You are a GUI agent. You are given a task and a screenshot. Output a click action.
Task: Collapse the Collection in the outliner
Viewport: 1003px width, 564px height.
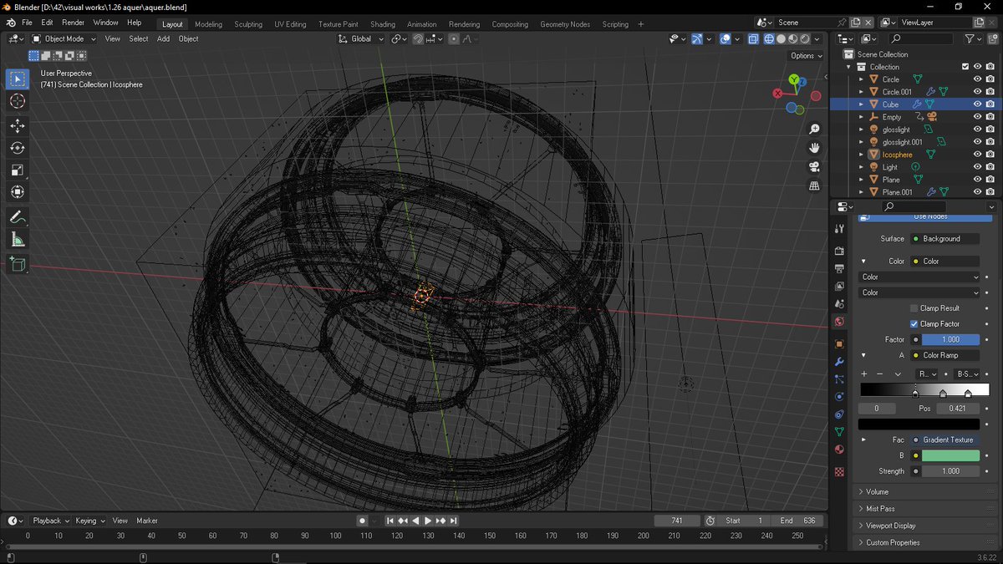click(848, 66)
